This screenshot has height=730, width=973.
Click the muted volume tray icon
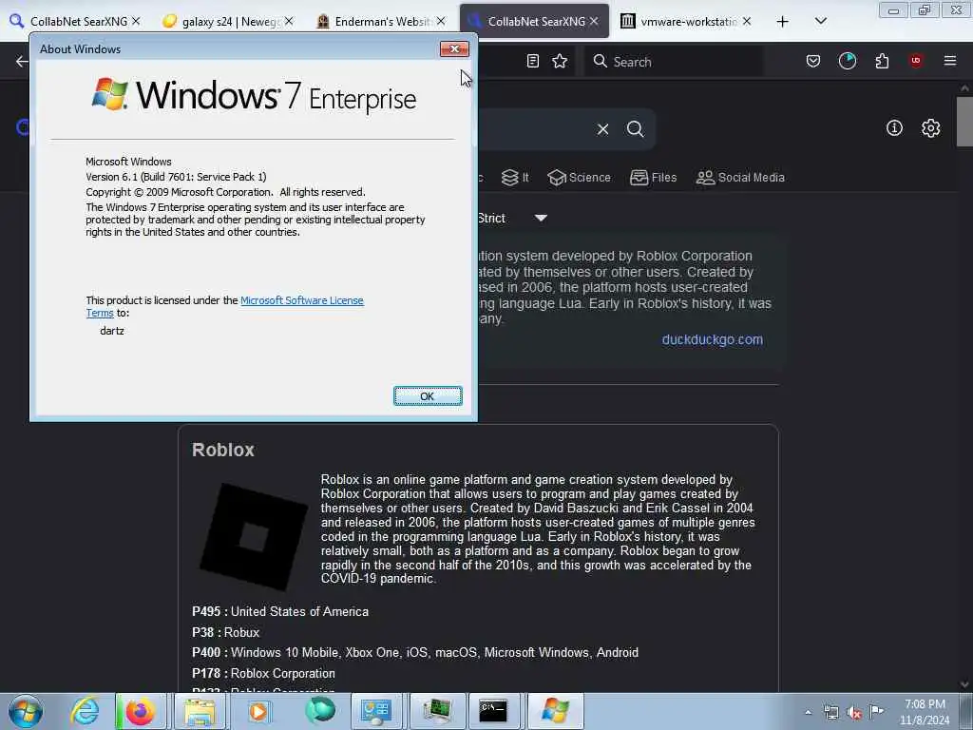click(x=854, y=713)
